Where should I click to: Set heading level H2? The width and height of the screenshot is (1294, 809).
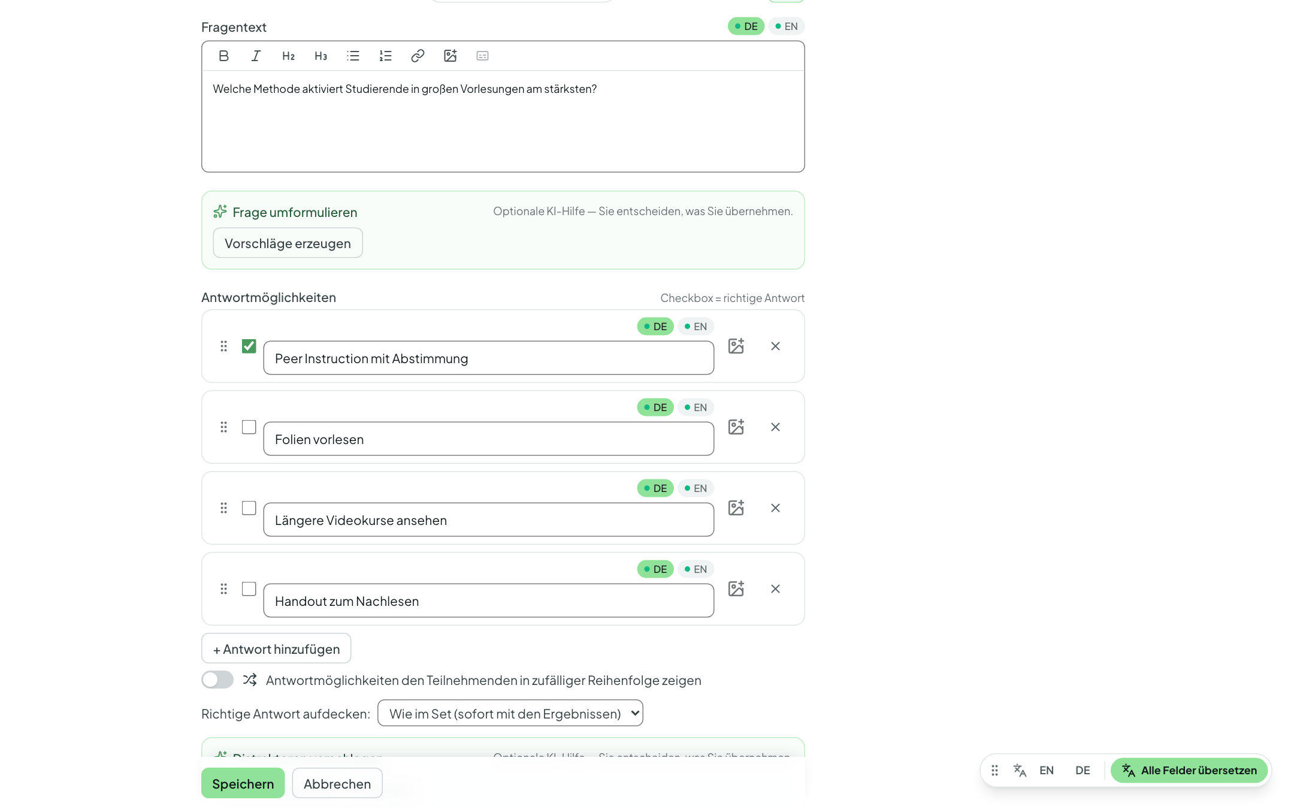pos(288,56)
